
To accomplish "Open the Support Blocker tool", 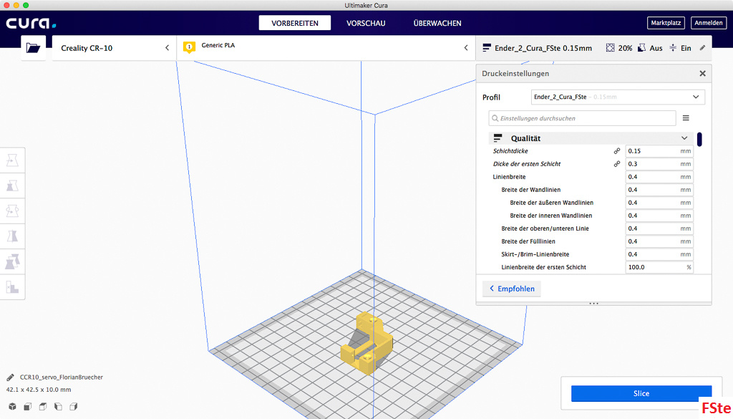I will coord(13,286).
